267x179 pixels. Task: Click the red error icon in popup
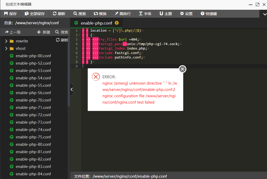coord(96,77)
